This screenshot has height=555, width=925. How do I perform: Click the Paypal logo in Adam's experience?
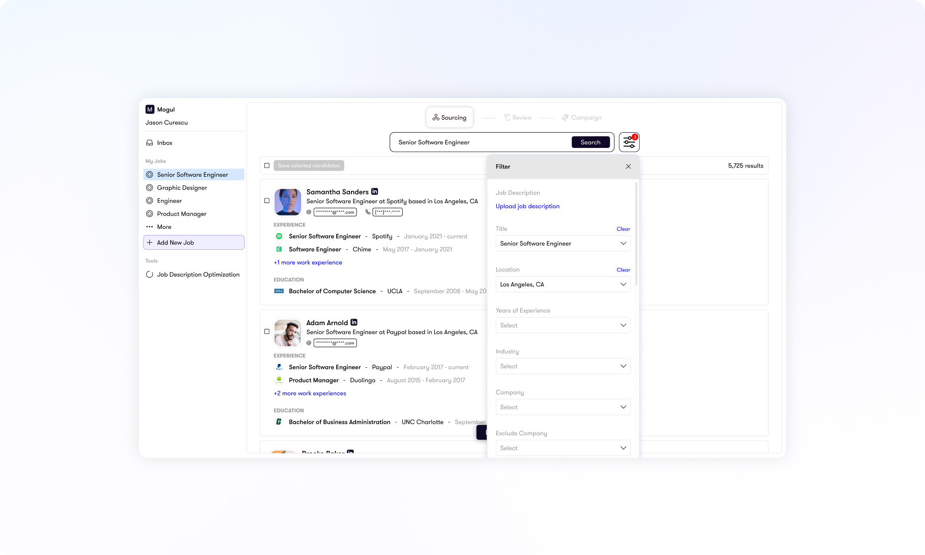tap(279, 367)
